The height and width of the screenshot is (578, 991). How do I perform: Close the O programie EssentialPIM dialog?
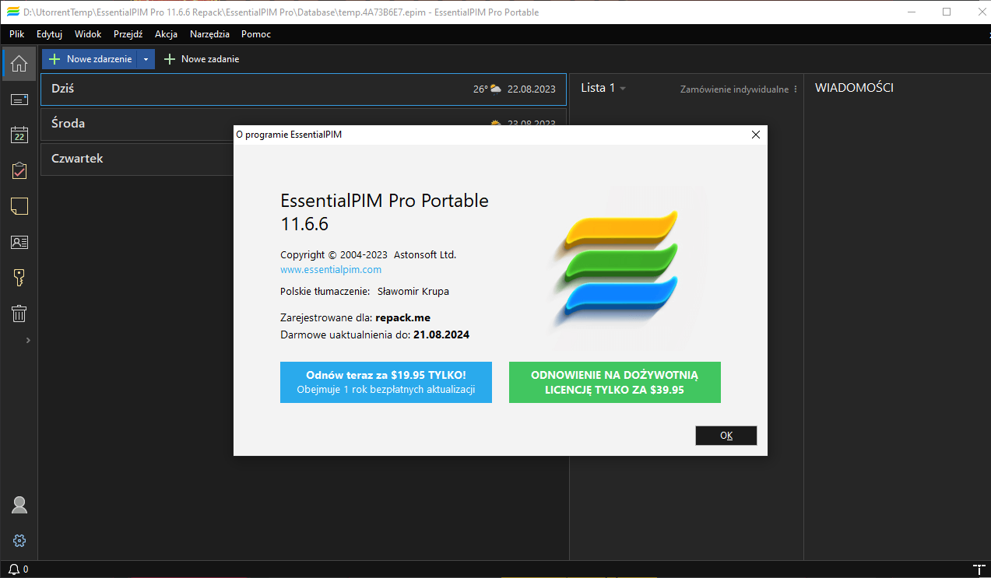coord(755,135)
